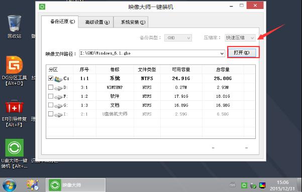The width and height of the screenshot is (302, 192).
Task: Select the 文档 volume label cell
Action: [x=115, y=105]
